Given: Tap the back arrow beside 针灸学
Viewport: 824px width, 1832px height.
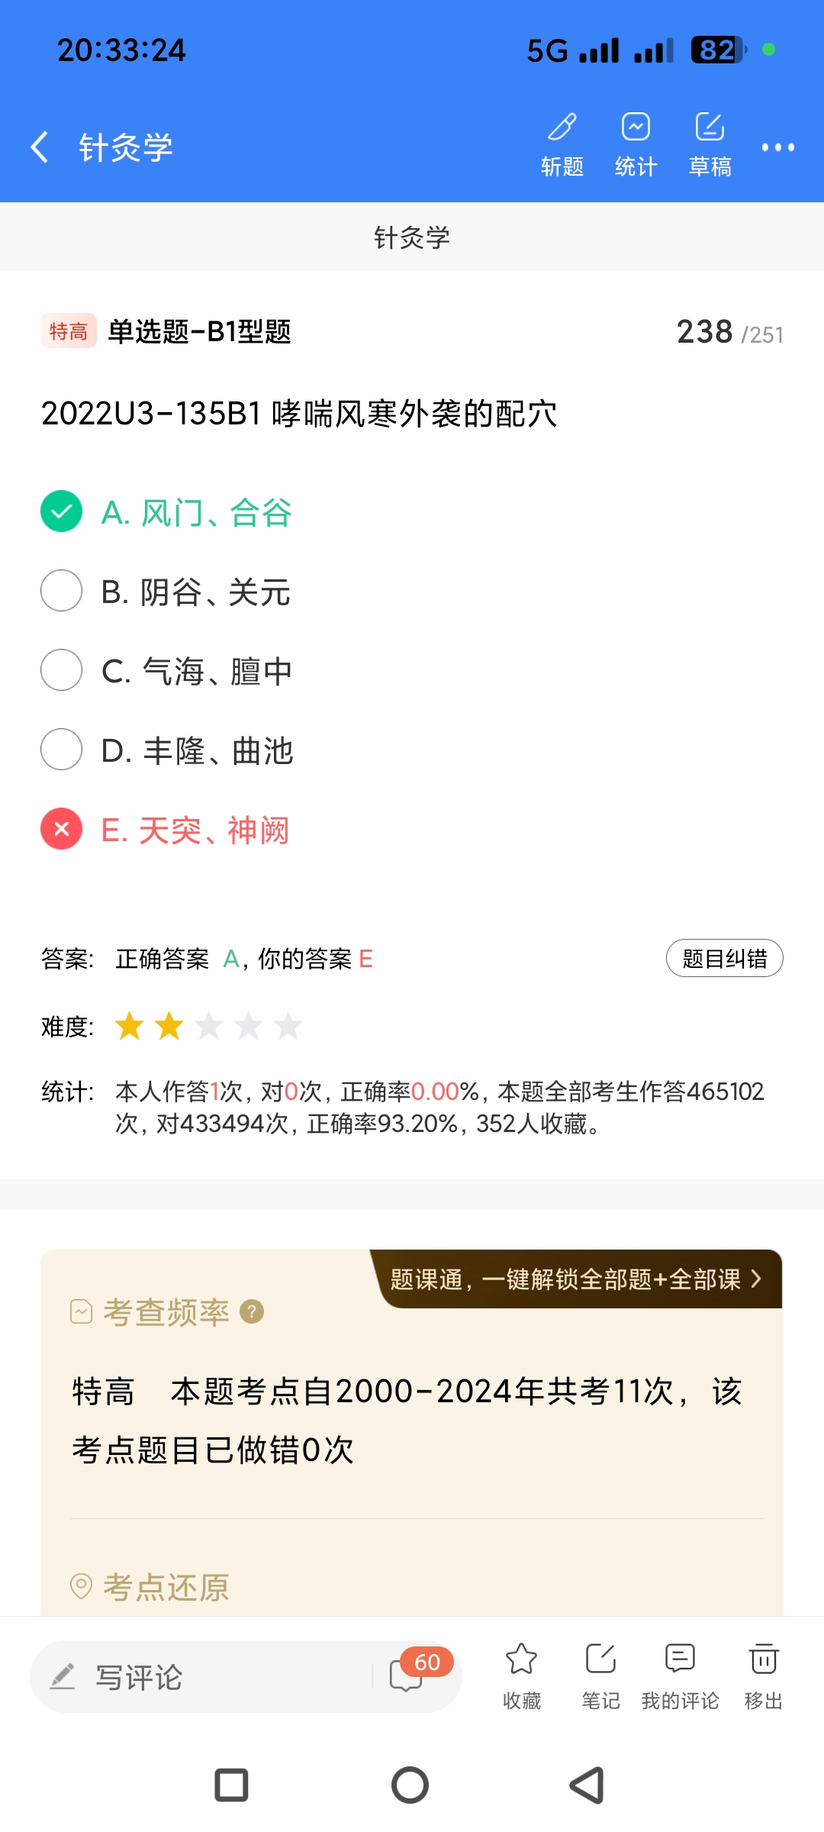Looking at the screenshot, I should (40, 147).
